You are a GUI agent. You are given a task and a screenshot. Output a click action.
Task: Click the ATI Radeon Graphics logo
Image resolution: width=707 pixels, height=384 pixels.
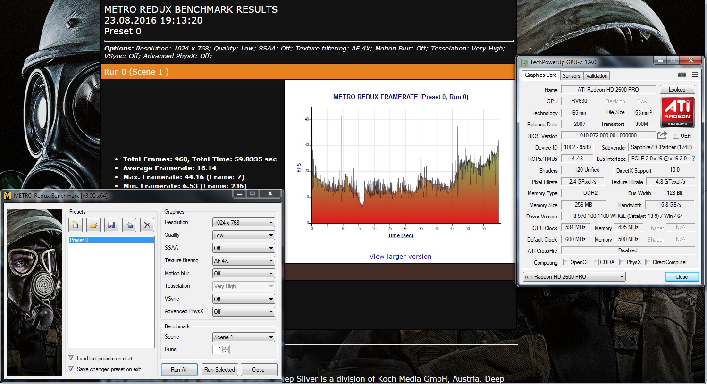(677, 112)
